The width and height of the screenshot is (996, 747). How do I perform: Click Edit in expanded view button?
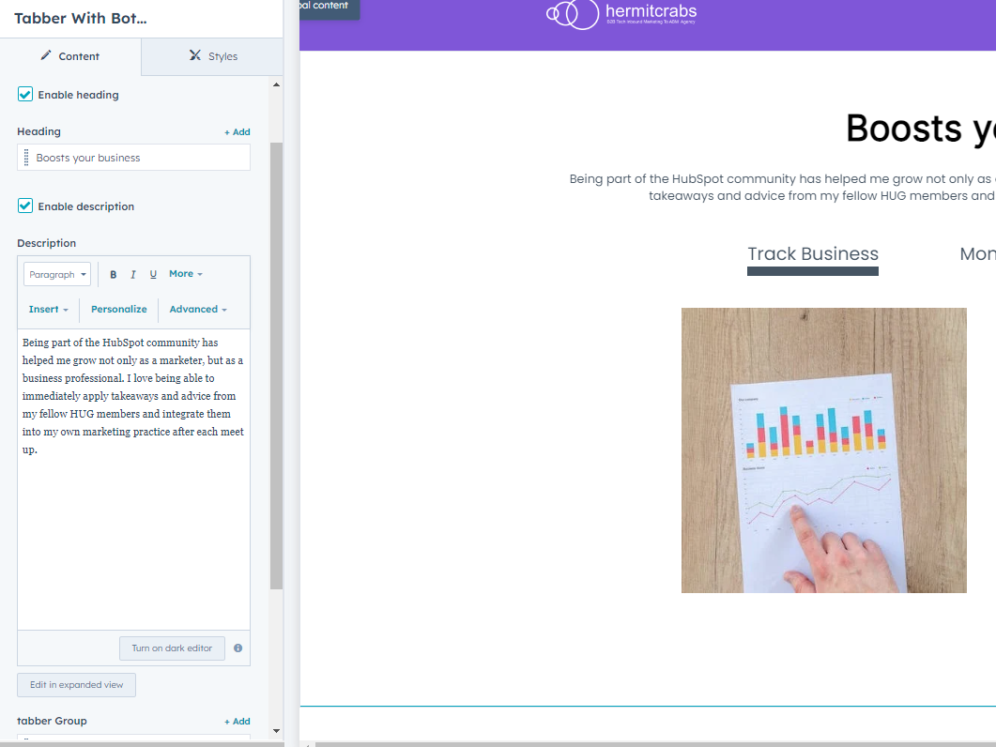pos(76,685)
